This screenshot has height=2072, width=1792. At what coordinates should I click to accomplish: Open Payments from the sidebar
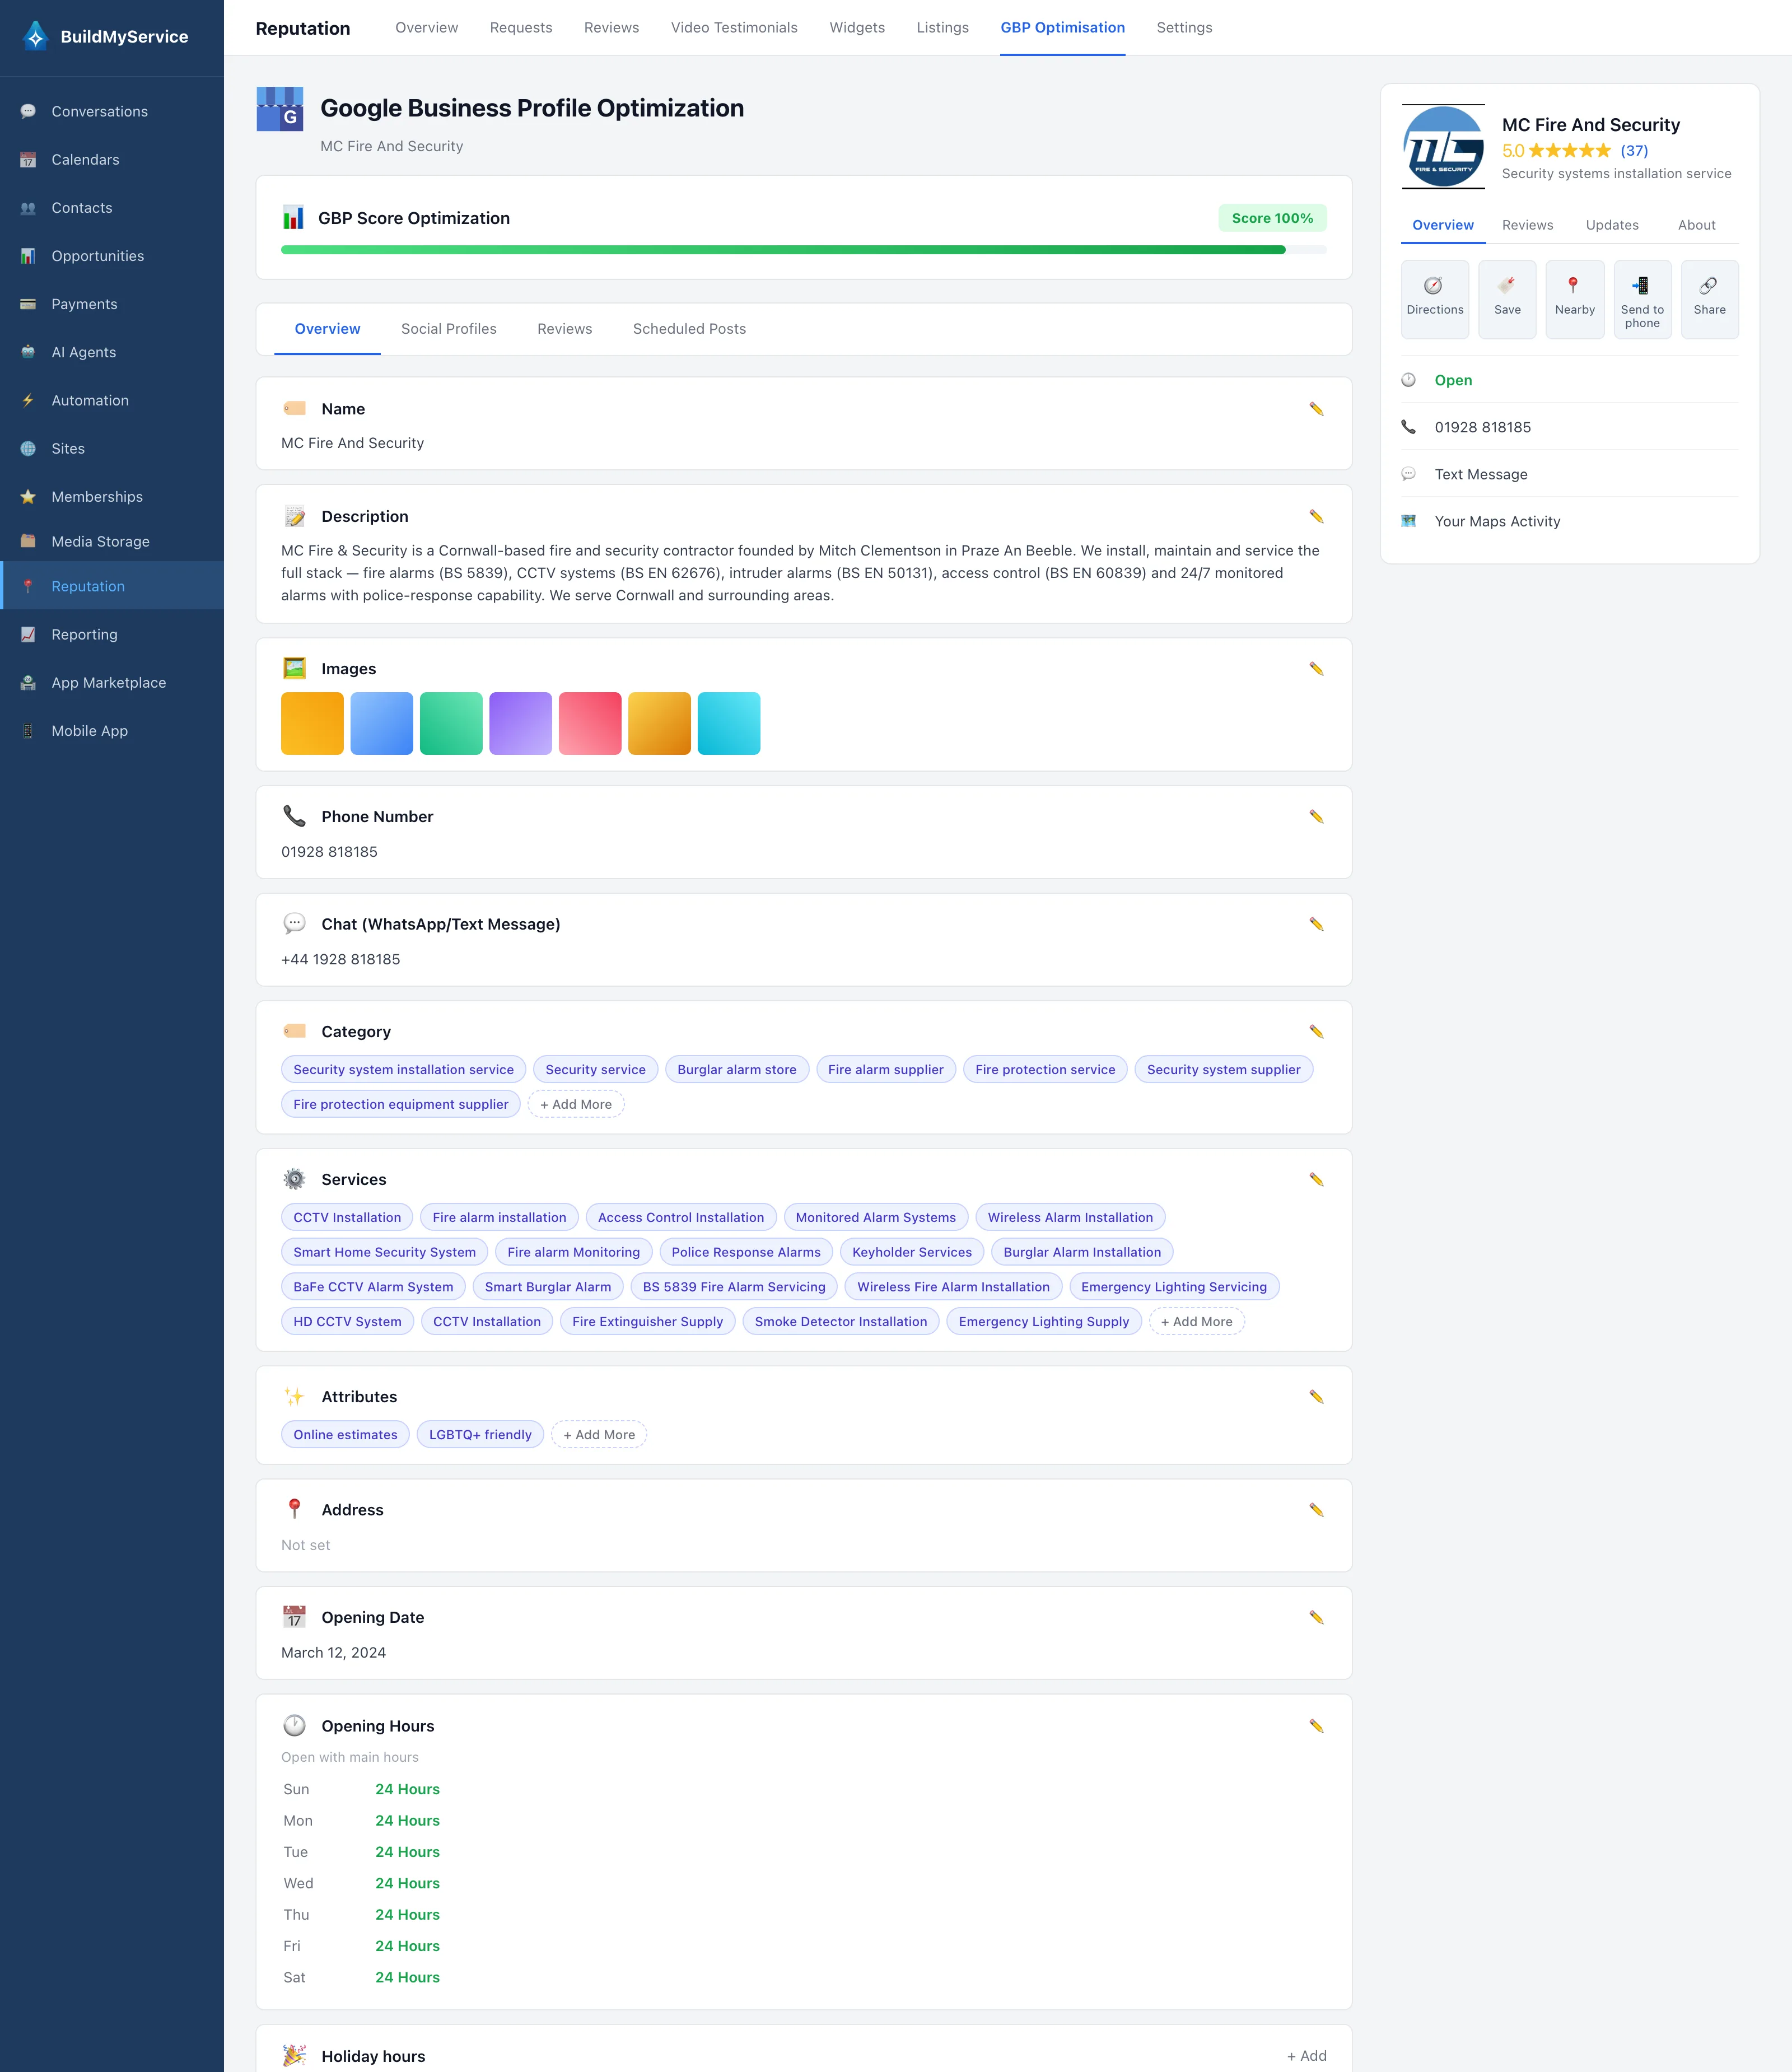tap(112, 304)
